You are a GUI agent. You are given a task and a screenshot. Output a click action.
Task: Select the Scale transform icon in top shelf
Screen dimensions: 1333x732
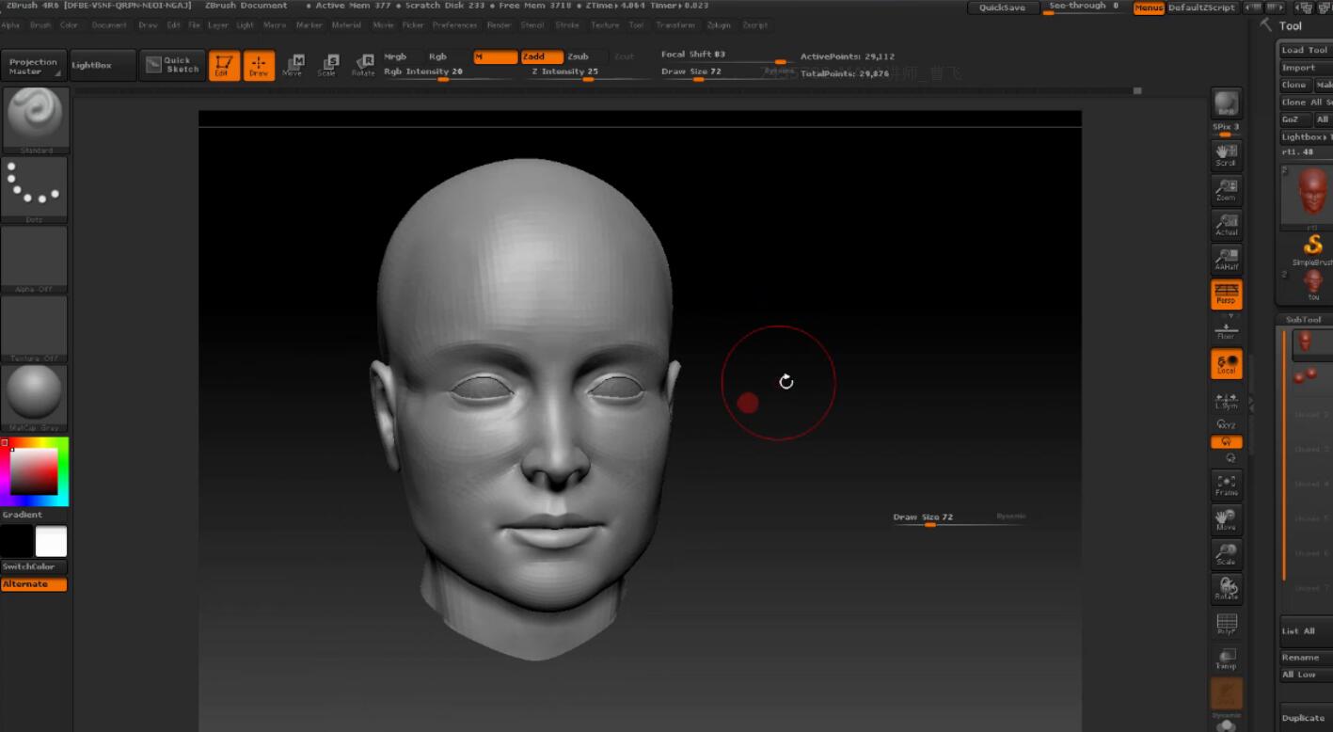tap(327, 65)
